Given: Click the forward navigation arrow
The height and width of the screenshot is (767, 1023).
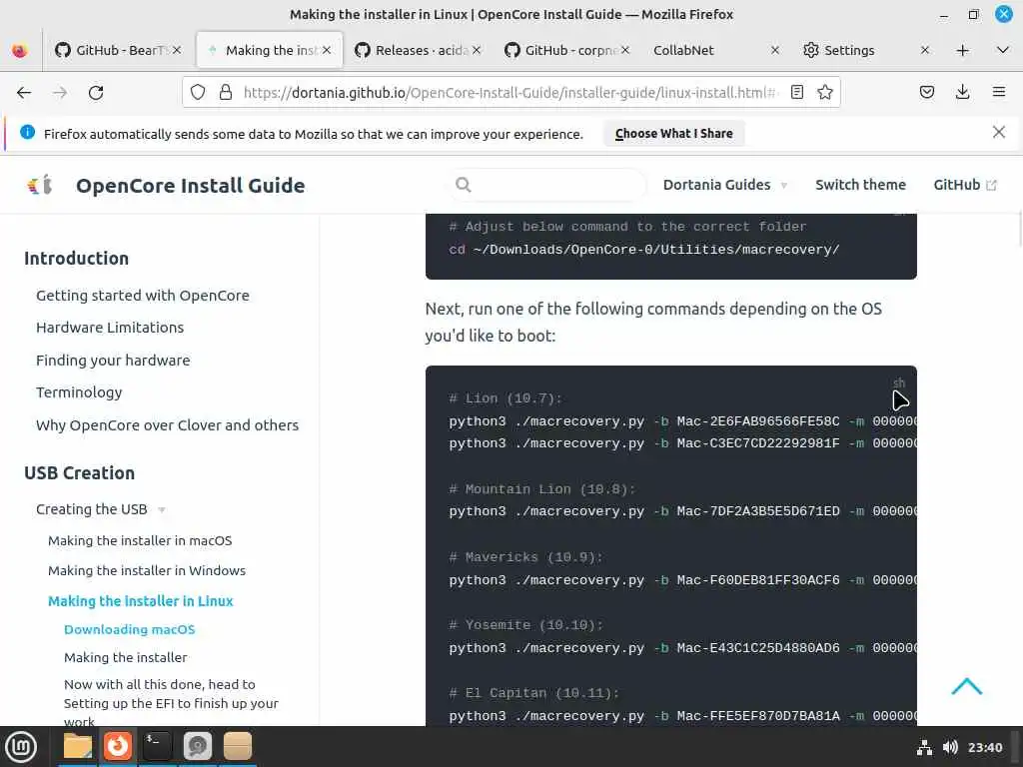Looking at the screenshot, I should 60,93.
